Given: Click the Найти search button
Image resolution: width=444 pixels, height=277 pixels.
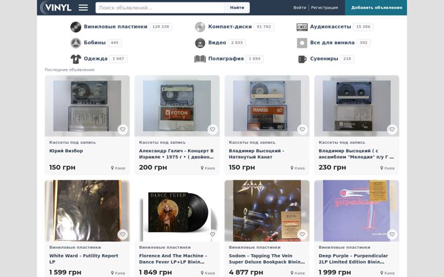Looking at the screenshot, I should (237, 7).
